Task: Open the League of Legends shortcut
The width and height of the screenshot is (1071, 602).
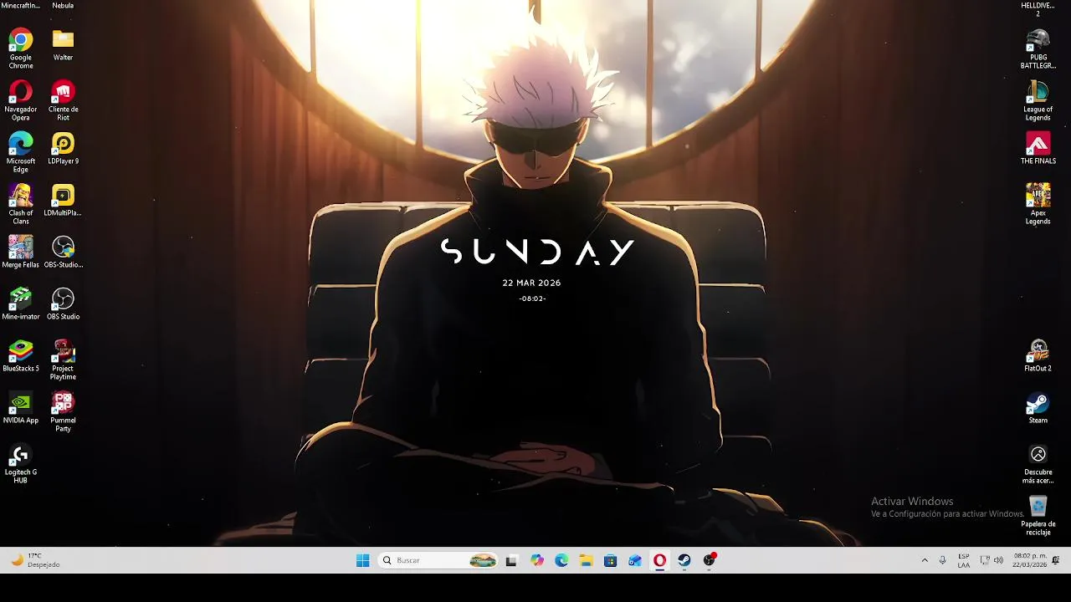Action: coord(1038,99)
